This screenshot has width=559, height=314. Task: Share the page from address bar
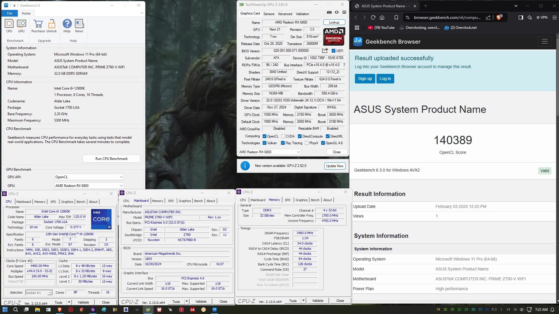pos(488,17)
